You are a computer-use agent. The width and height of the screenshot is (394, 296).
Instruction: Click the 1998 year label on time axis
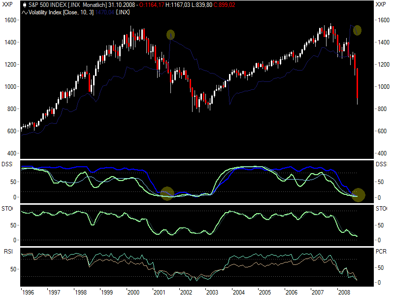click(x=81, y=292)
